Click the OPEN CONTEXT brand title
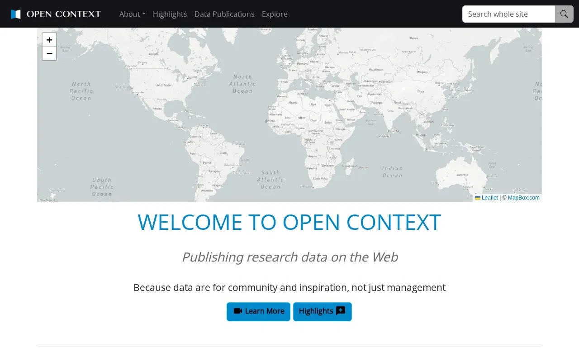 pos(64,14)
